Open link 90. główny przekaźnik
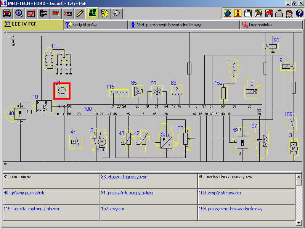 [x=24, y=193]
